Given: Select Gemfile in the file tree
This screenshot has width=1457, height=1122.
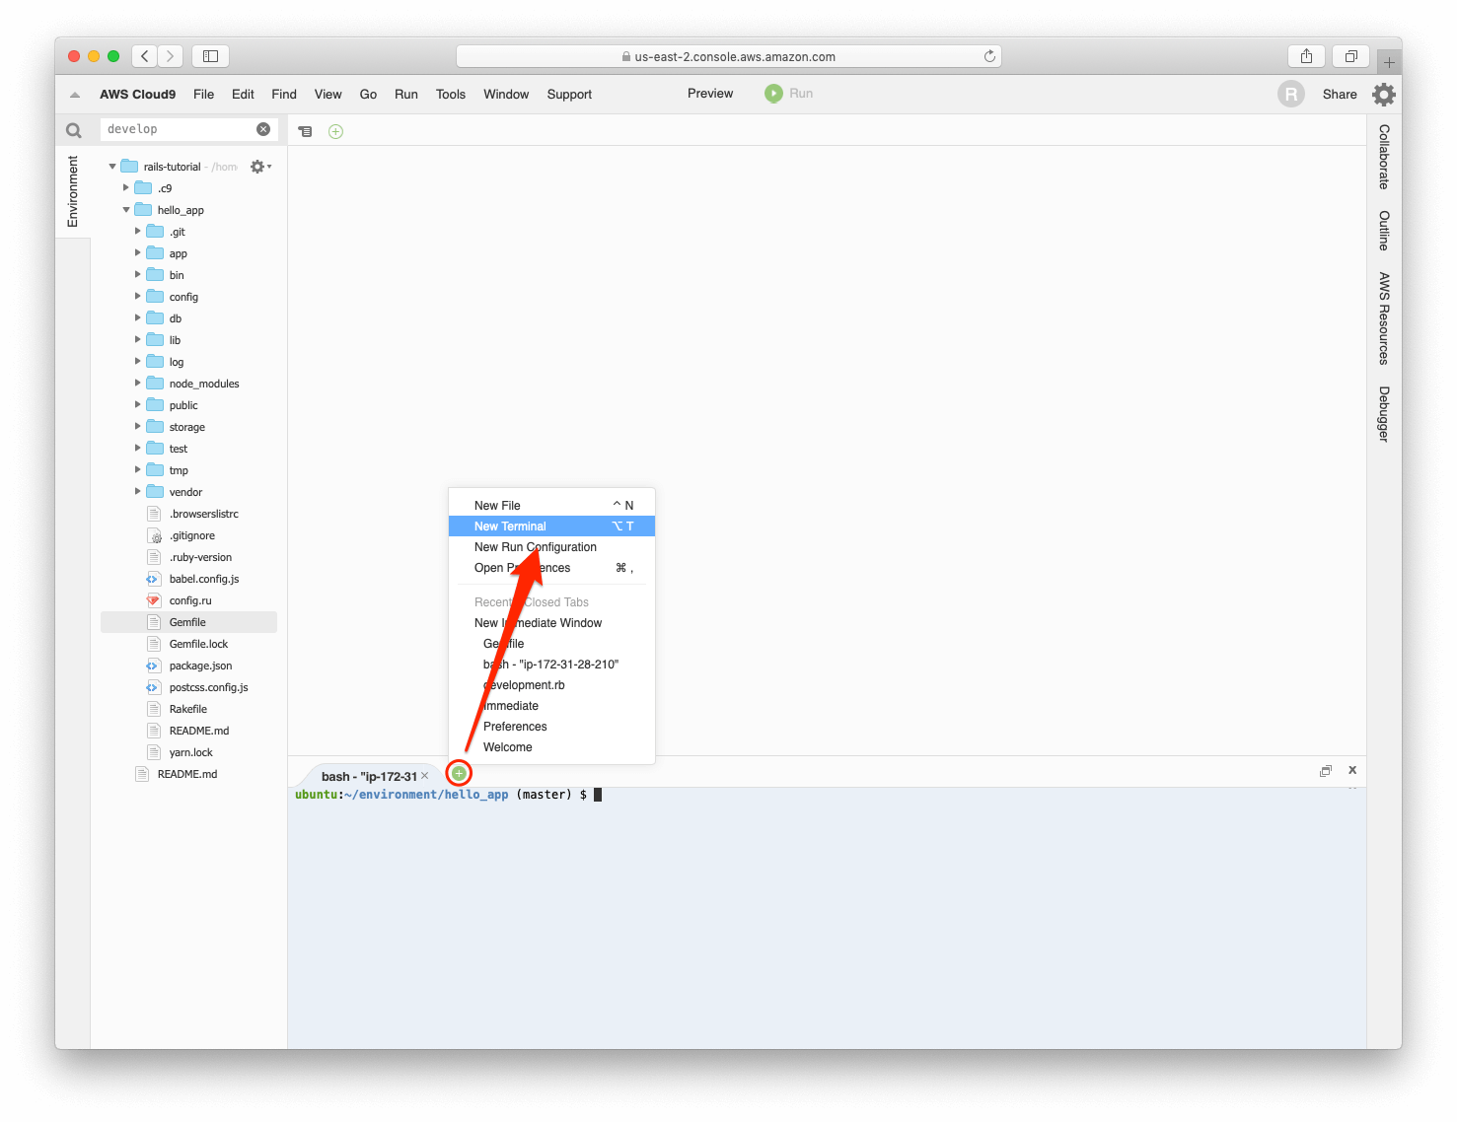Looking at the screenshot, I should [x=188, y=622].
